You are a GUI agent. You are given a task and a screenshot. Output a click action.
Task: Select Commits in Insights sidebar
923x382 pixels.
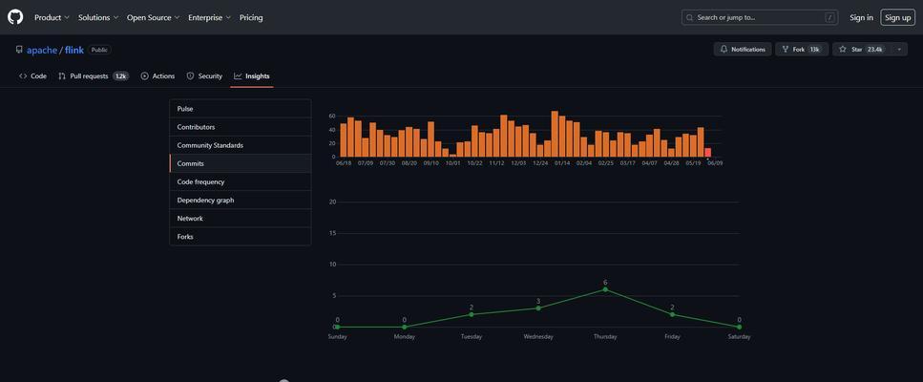pos(241,163)
